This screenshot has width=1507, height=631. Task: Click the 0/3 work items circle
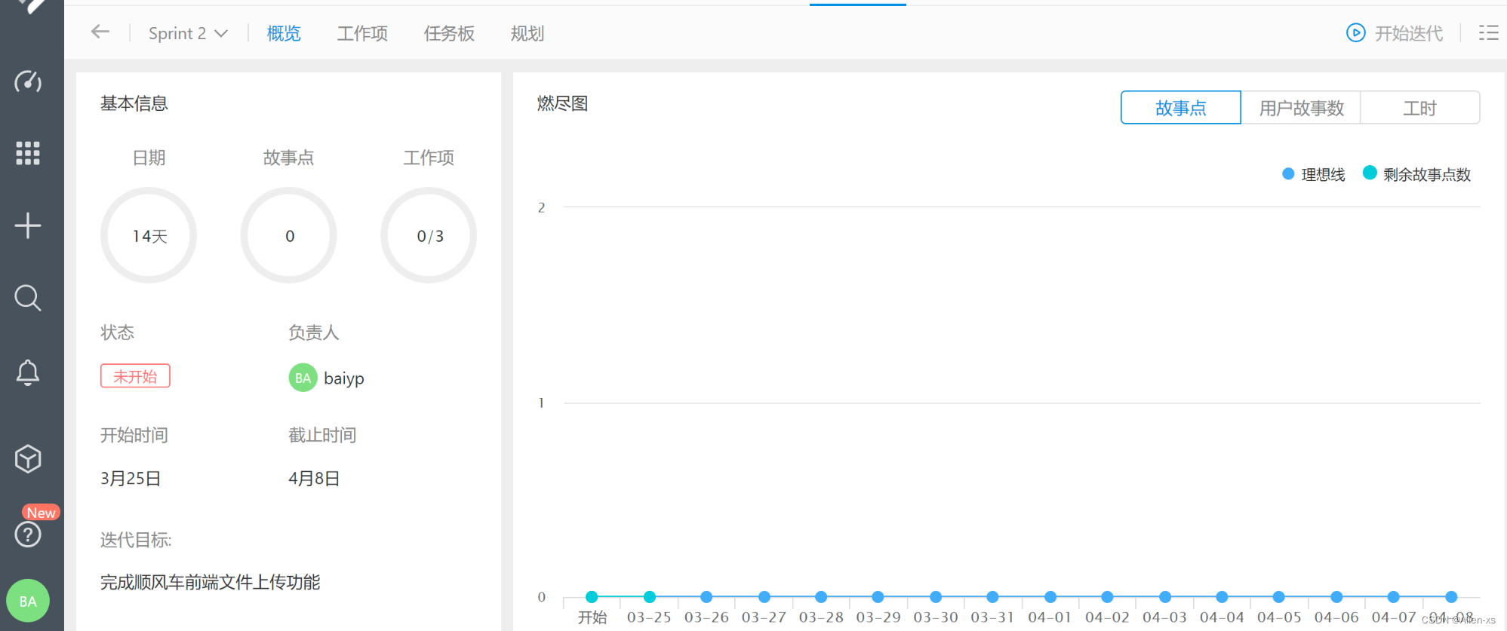point(429,235)
